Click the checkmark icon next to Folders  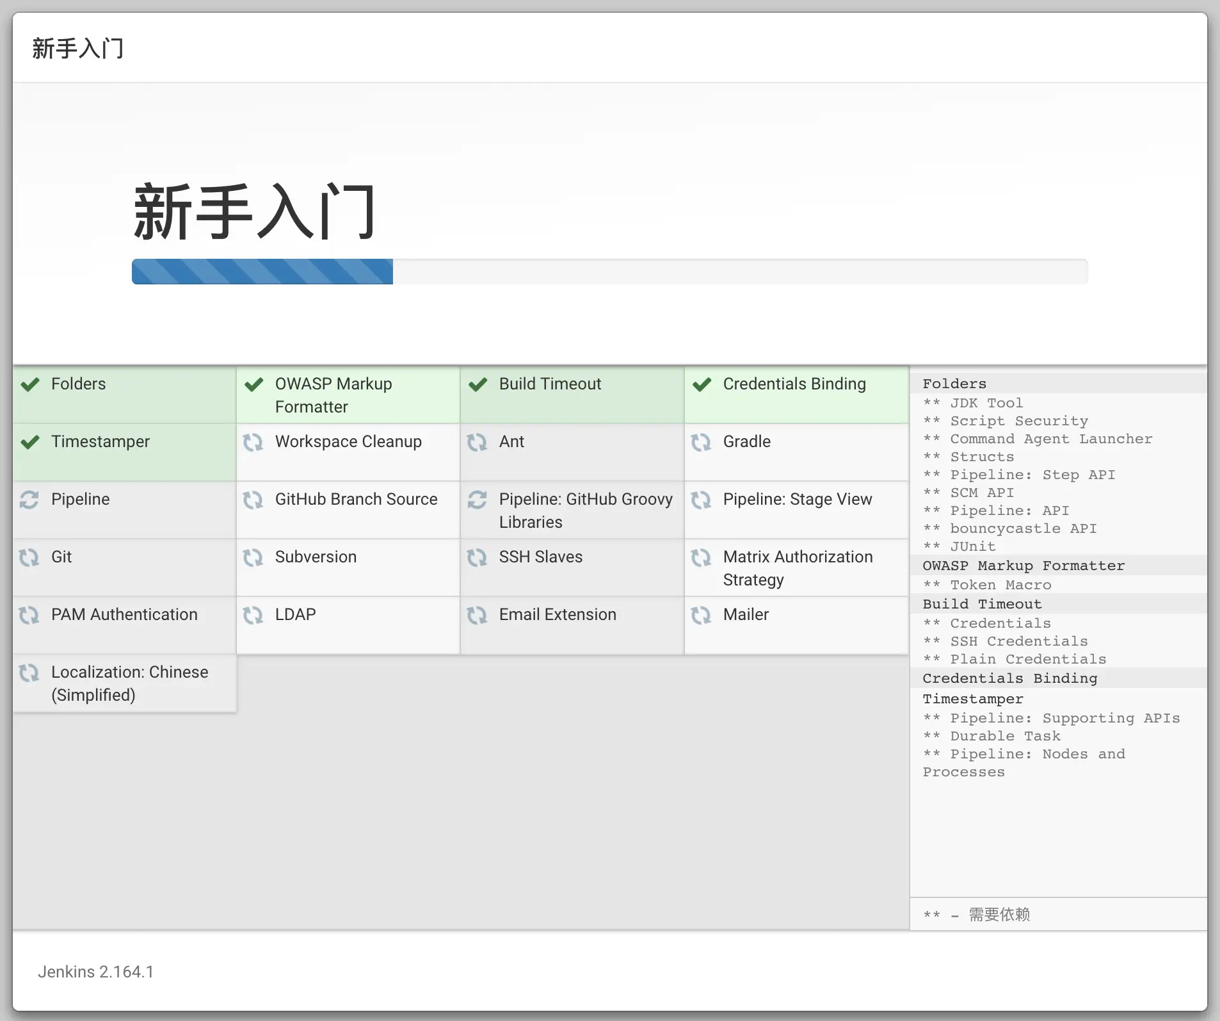coord(29,384)
